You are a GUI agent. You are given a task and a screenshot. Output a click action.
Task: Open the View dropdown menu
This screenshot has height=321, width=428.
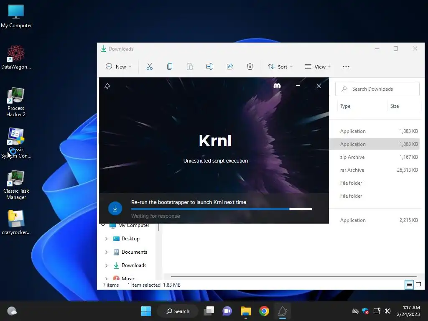(318, 66)
